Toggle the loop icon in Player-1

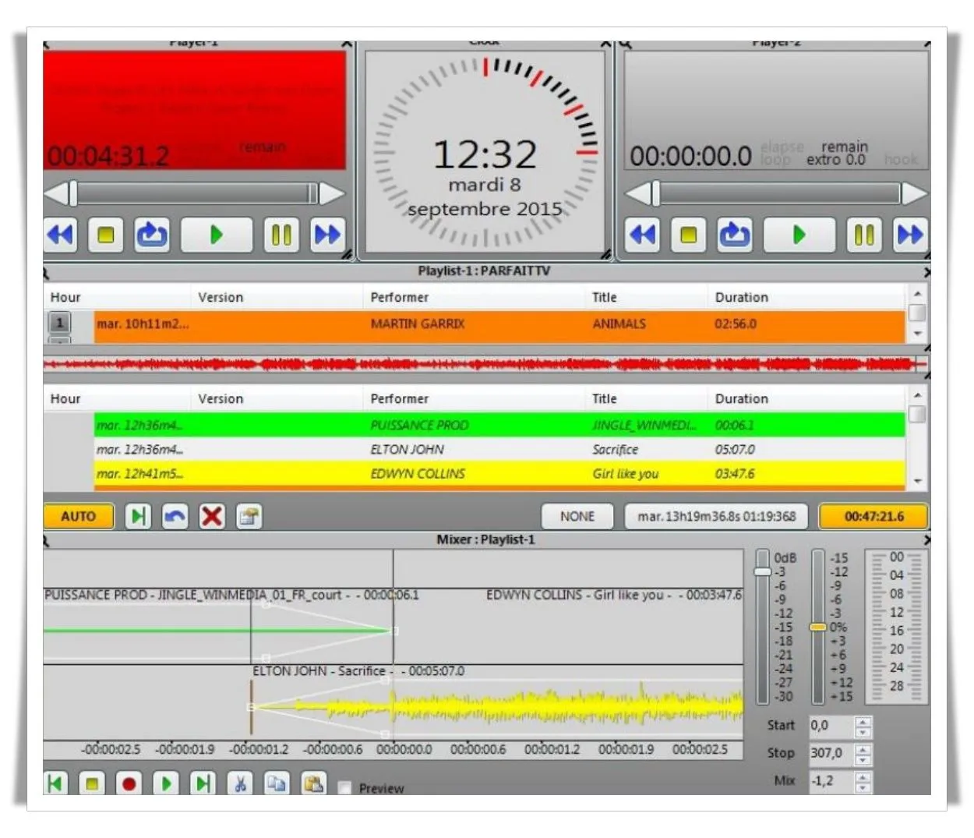(152, 234)
